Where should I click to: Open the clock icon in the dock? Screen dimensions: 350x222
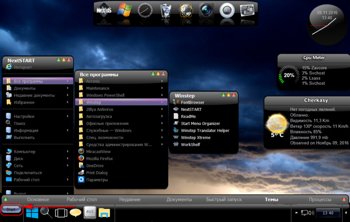[x=145, y=10]
